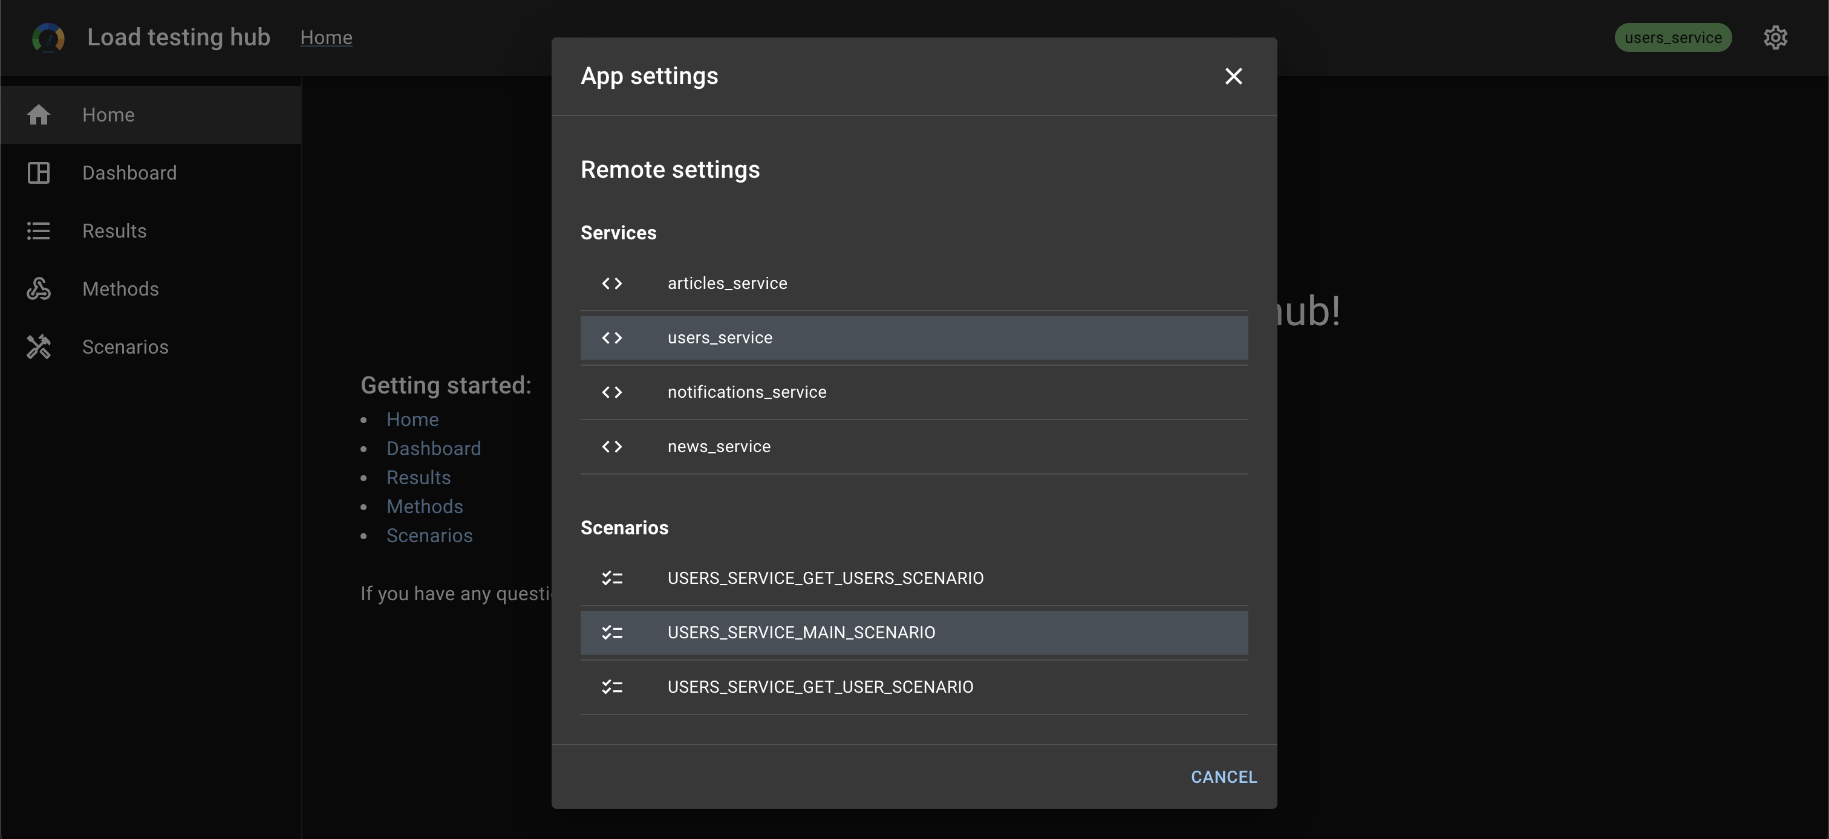Click the code icon beside notifications_service
Screen dimensions: 1829x839
[x=612, y=392]
